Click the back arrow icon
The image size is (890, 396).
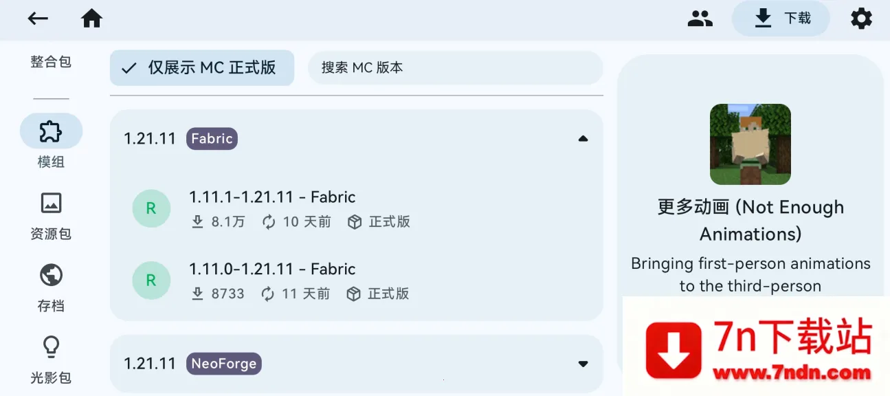click(x=38, y=19)
